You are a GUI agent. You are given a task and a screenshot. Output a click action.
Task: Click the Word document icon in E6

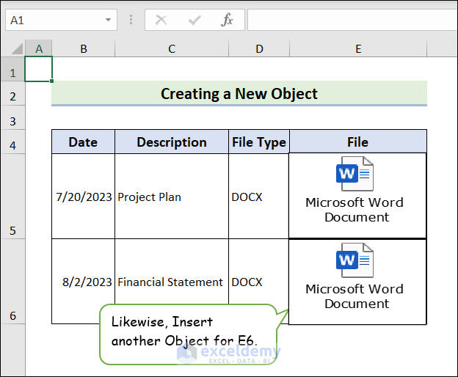tap(355, 260)
